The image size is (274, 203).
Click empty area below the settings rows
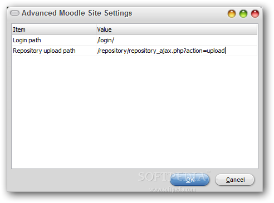click(135, 112)
